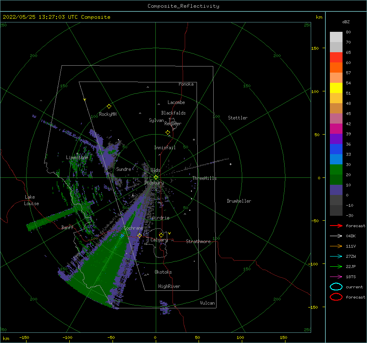367x343 pixels.
Task: Click the RockyMH label
Action: [x=108, y=114]
